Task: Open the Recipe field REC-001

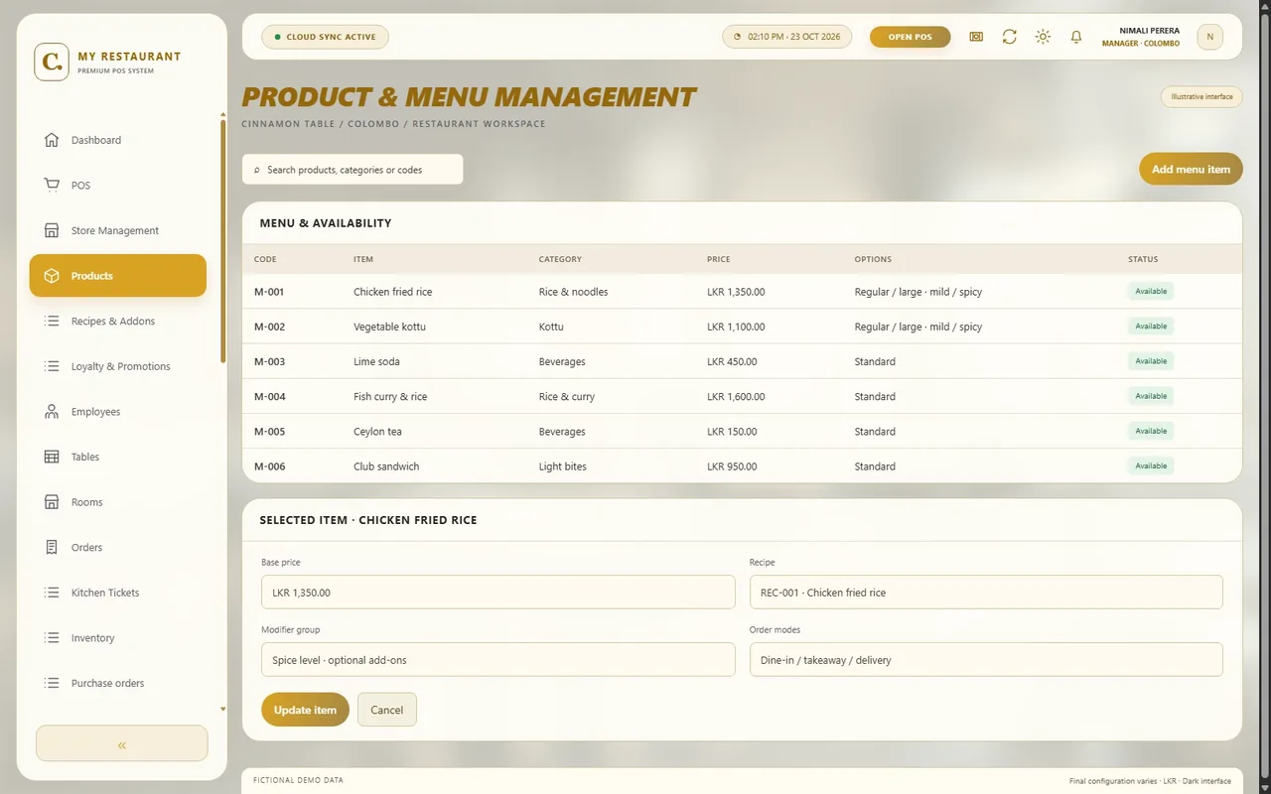Action: pos(986,593)
